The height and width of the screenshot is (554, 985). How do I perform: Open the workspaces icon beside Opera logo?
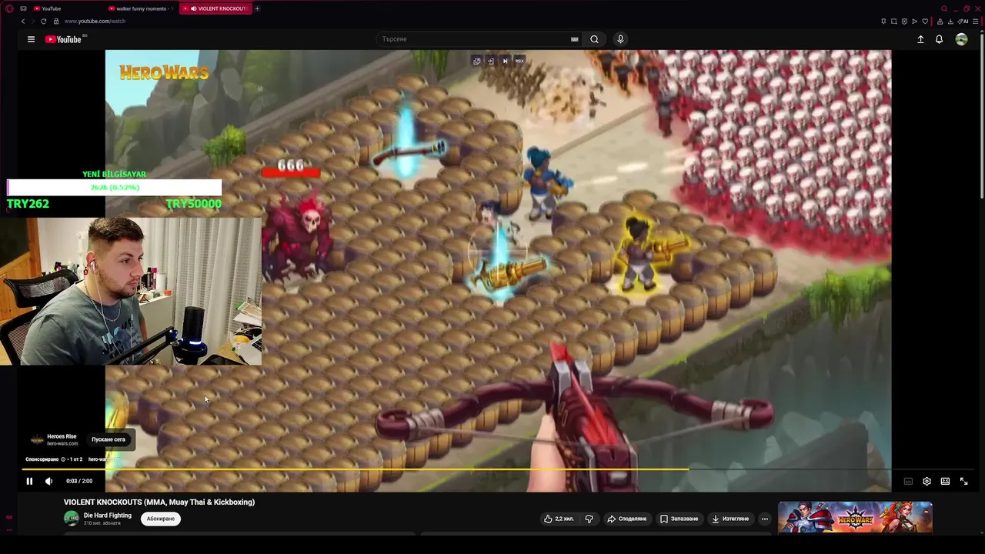(x=23, y=8)
